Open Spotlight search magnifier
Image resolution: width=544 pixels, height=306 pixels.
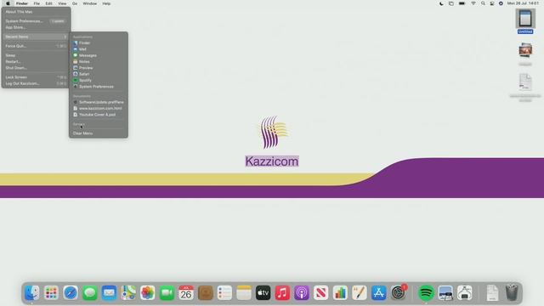coord(483,3)
